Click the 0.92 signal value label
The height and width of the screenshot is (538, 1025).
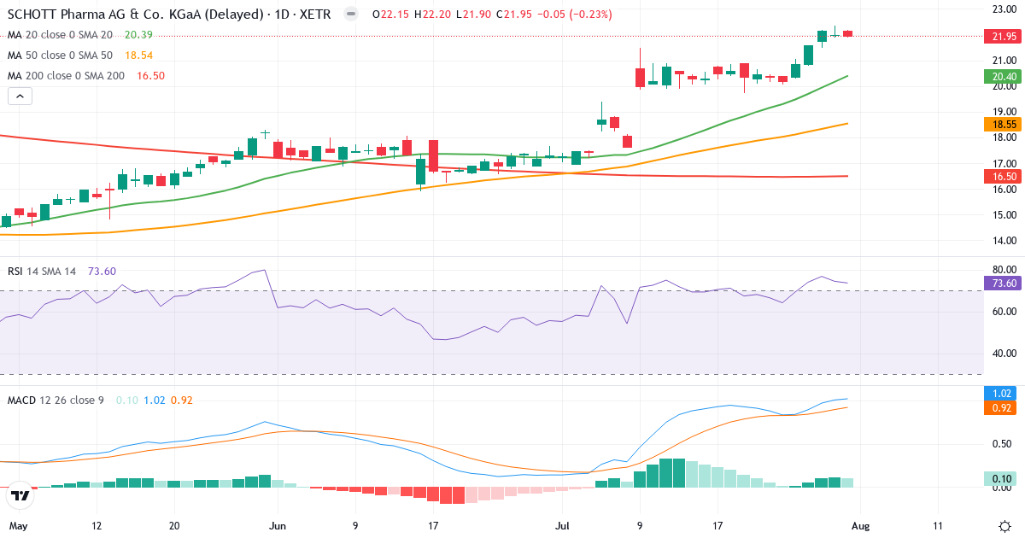click(x=1000, y=408)
